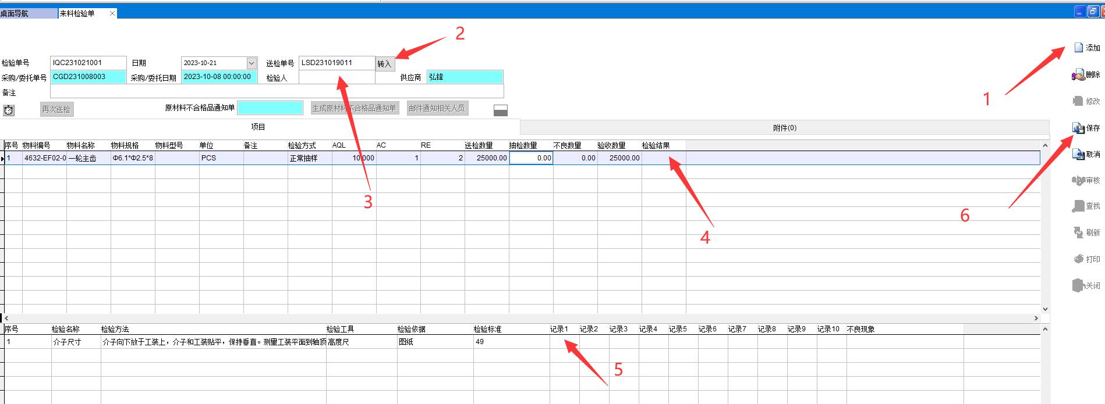Click the 审核 (Audit) toolbar icon
The width and height of the screenshot is (1105, 404).
point(1078,181)
